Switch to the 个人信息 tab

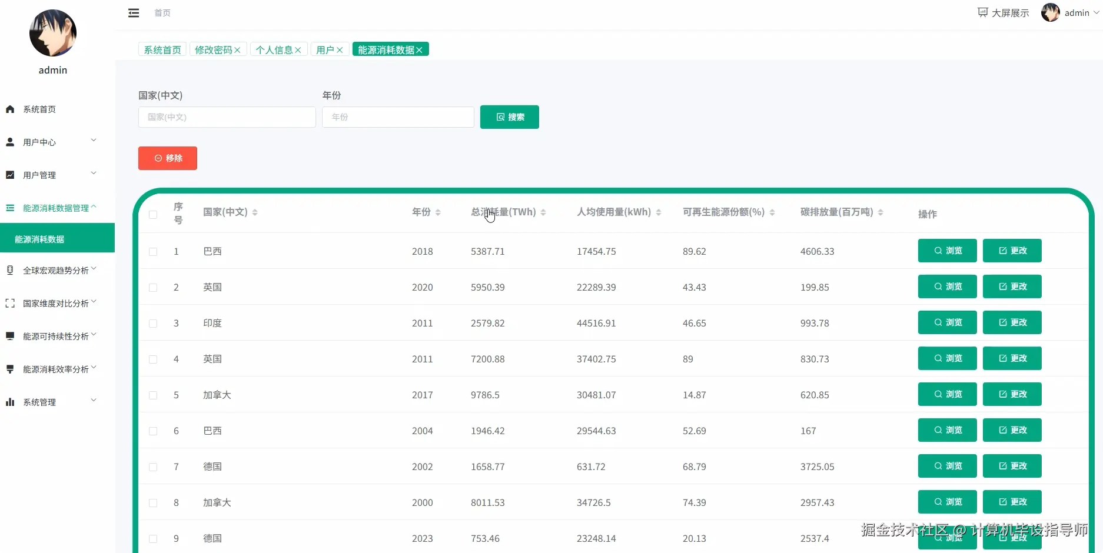click(274, 49)
